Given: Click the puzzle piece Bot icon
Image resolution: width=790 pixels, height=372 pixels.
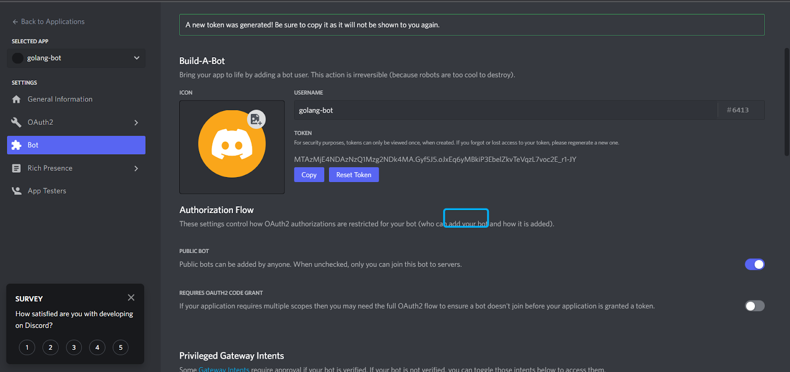Looking at the screenshot, I should pyautogui.click(x=16, y=145).
